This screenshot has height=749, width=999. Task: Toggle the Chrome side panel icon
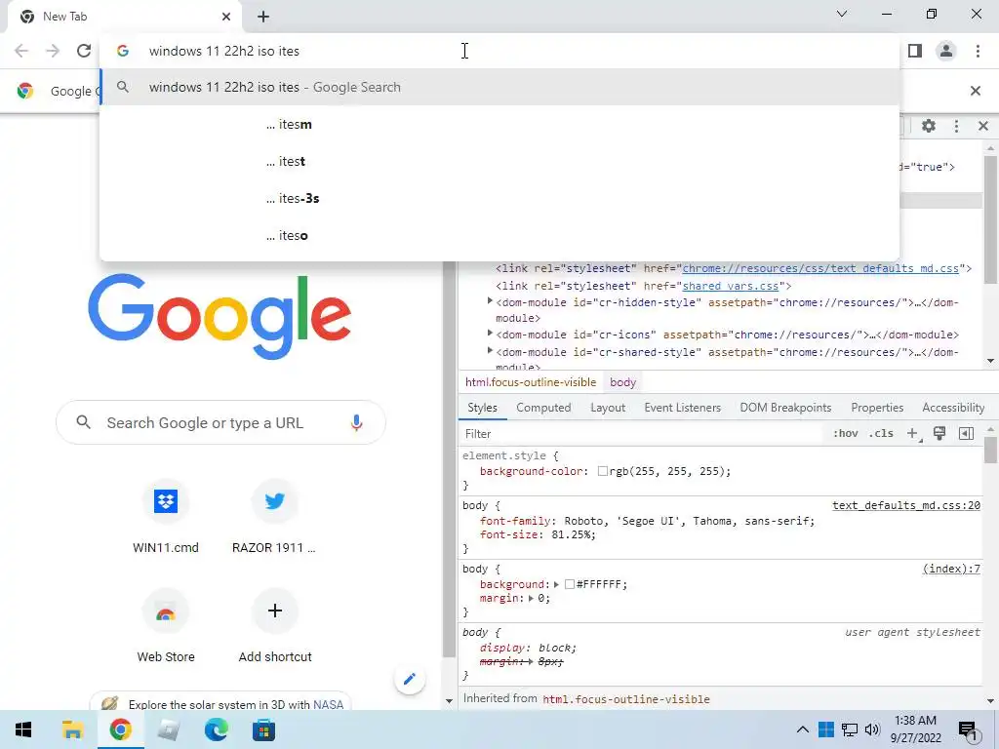[915, 51]
